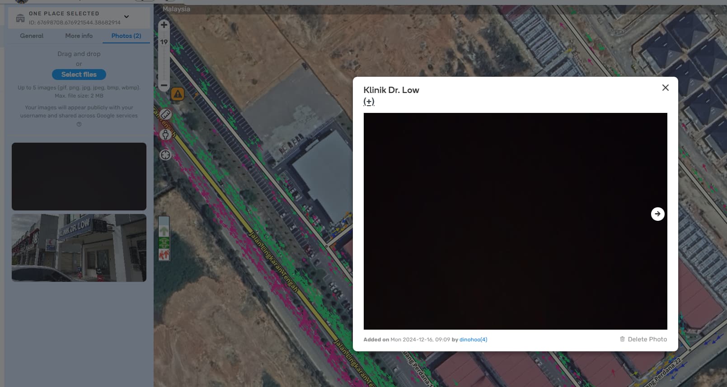Click the Select files upload button
727x387 pixels.
pos(79,75)
